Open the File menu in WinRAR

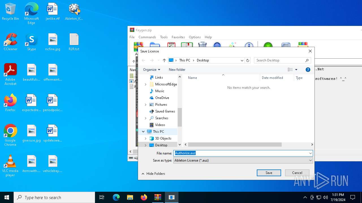click(x=132, y=37)
